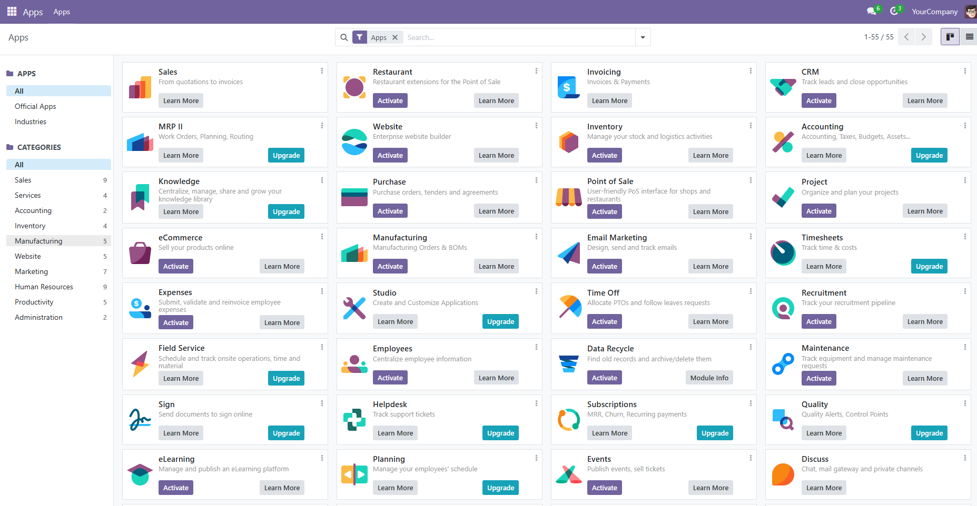The height and width of the screenshot is (506, 977).
Task: Open the Accounting card kebab menu
Action: coord(965,126)
